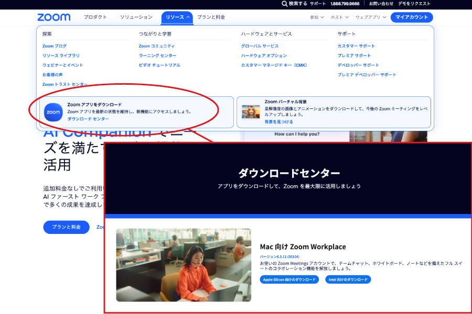Open the ダウンロード センター link
This screenshot has width=472, height=314.
88,119
